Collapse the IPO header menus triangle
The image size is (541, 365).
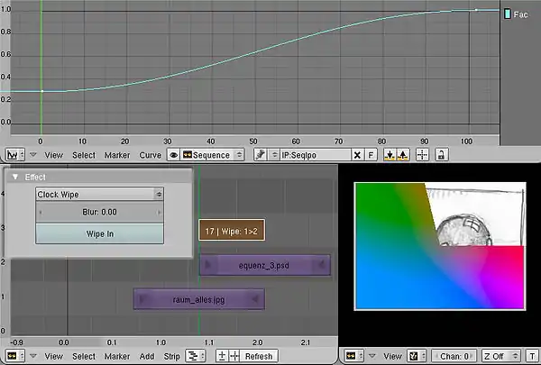pos(33,155)
